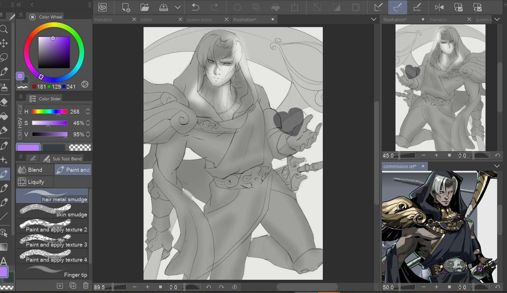This screenshot has width=507, height=293.
Task: Open dropdown beside commission ref tab
Action: [497, 166]
